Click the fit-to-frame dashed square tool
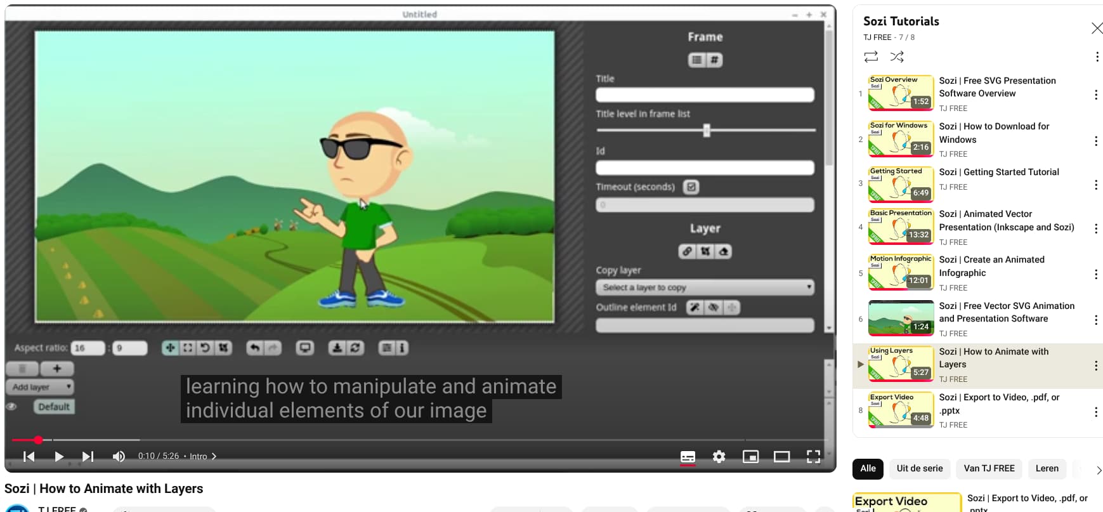1103x512 pixels. click(x=188, y=348)
